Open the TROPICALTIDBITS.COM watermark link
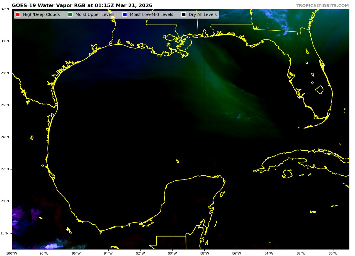This screenshot has height=256, width=355. point(322,6)
